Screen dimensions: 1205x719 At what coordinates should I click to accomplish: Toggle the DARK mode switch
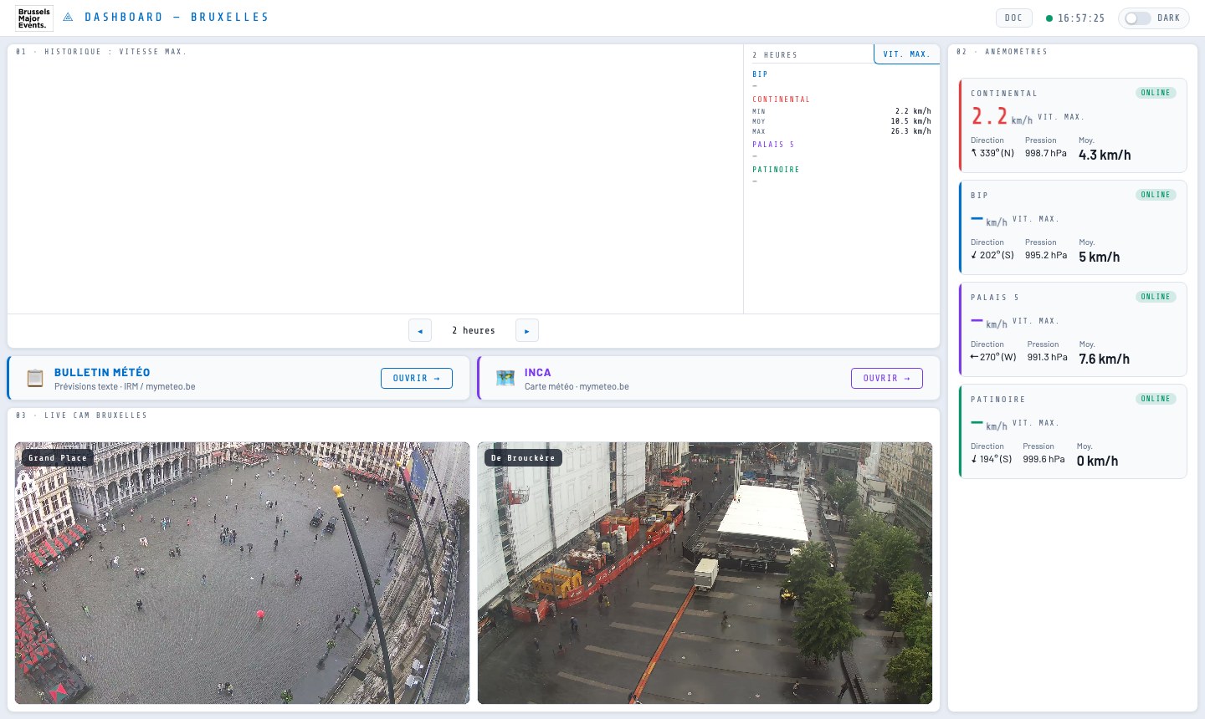coord(1137,18)
